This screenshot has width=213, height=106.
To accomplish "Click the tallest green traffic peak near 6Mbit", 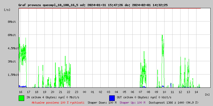I will pos(162,36).
